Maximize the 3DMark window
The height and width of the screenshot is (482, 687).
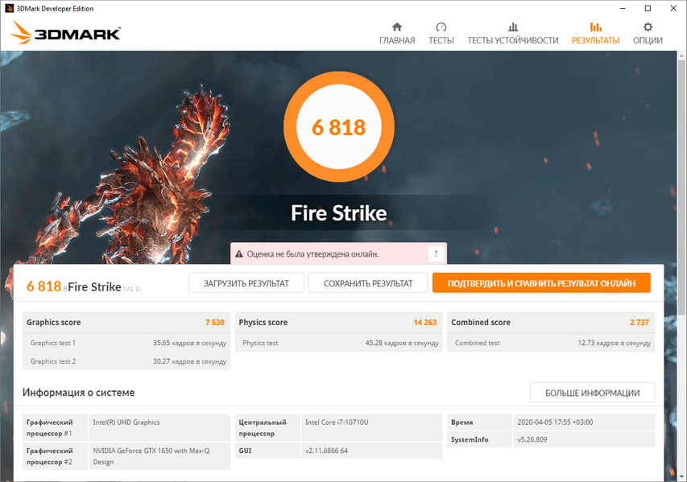pos(648,8)
